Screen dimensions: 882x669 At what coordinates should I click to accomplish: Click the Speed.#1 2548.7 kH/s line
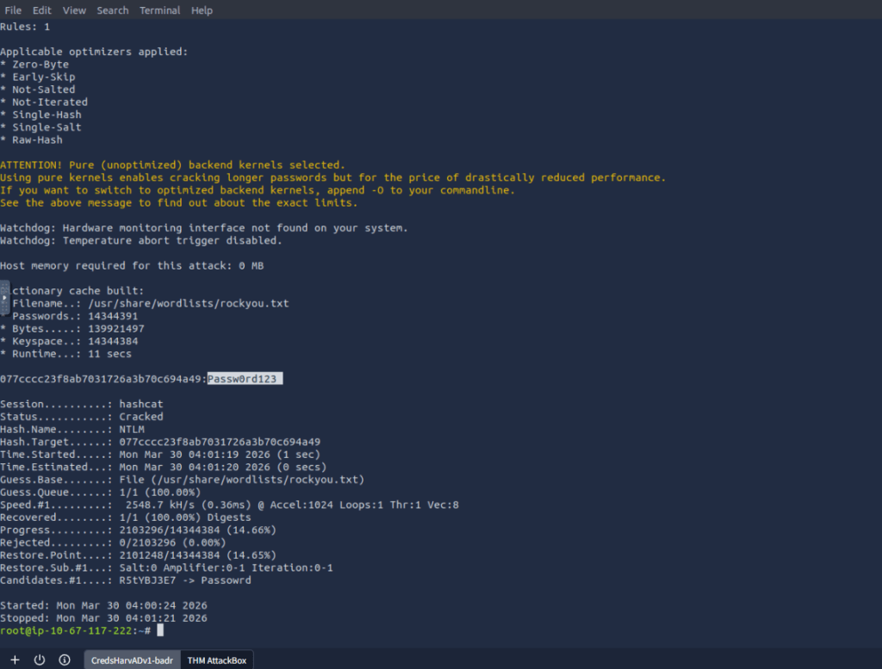click(229, 505)
